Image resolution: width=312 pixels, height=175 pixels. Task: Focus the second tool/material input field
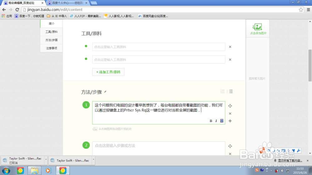point(158,59)
